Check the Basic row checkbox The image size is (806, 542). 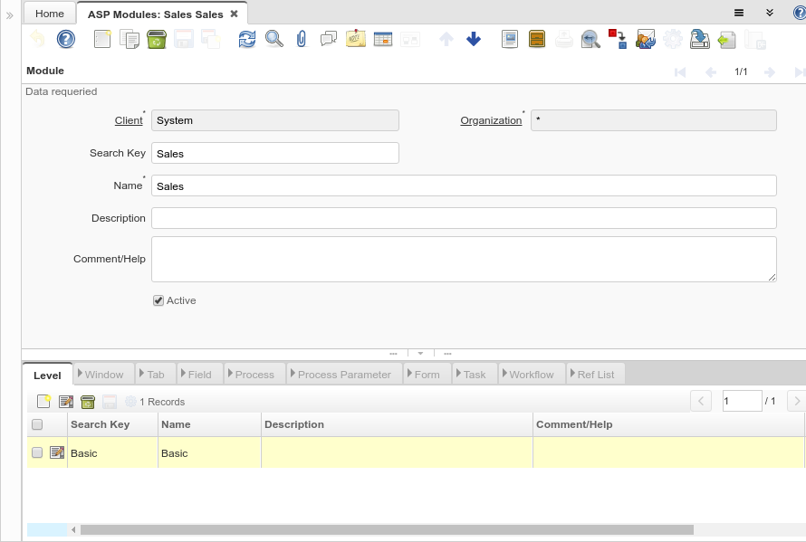(x=37, y=452)
